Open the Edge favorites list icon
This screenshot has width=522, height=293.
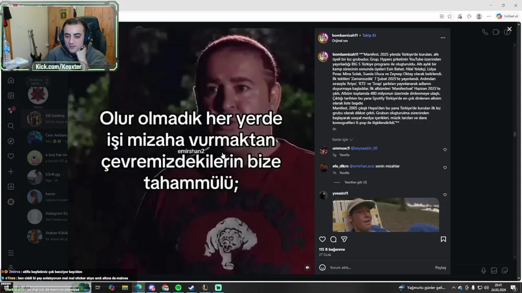coord(469,16)
